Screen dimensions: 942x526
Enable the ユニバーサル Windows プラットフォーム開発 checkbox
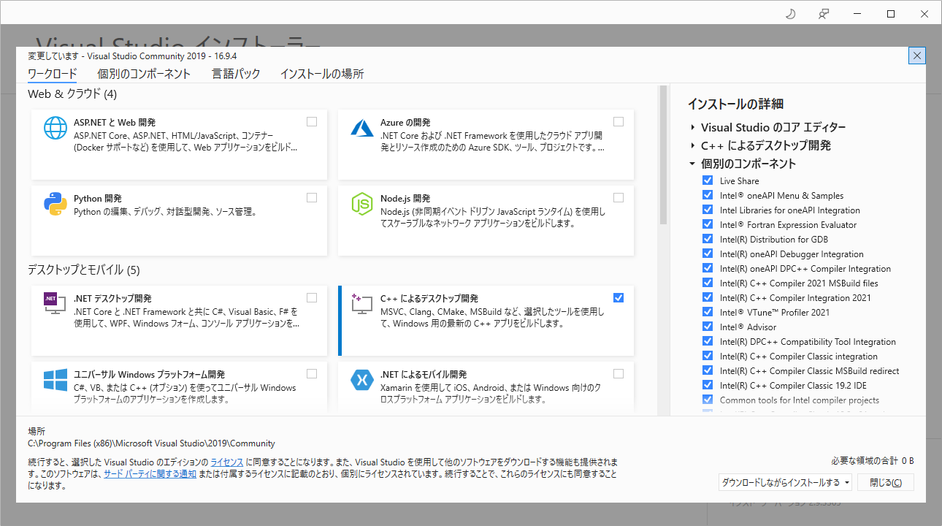pyautogui.click(x=312, y=373)
